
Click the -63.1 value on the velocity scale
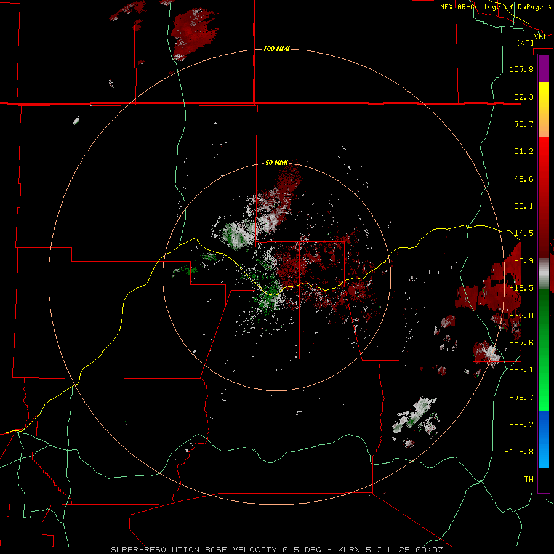[x=521, y=370]
